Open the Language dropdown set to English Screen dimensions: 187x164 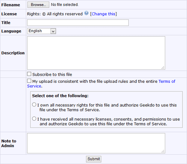click(x=42, y=31)
